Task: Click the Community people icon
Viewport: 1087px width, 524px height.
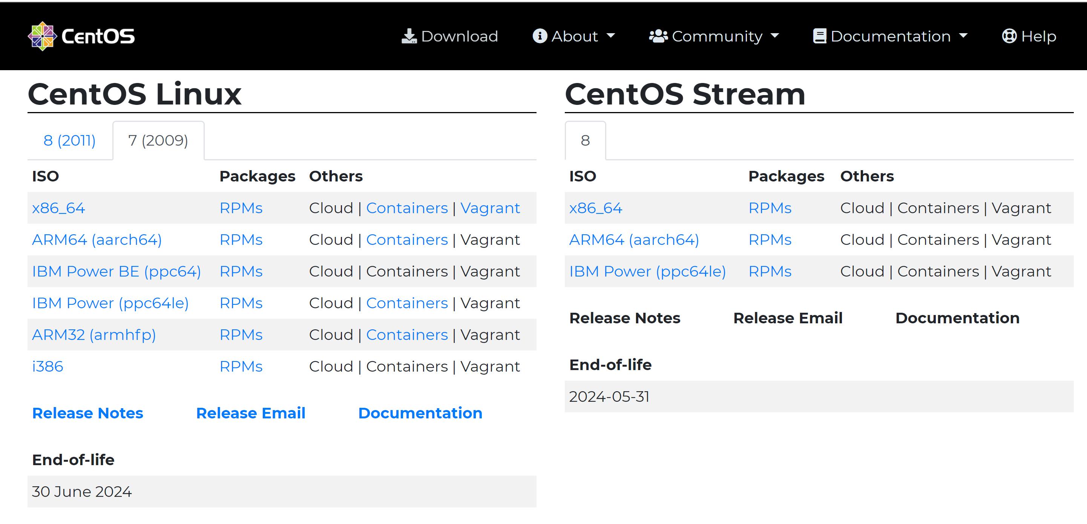Action: [658, 36]
